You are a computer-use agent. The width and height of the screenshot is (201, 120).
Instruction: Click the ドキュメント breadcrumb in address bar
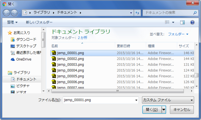tap(67, 13)
